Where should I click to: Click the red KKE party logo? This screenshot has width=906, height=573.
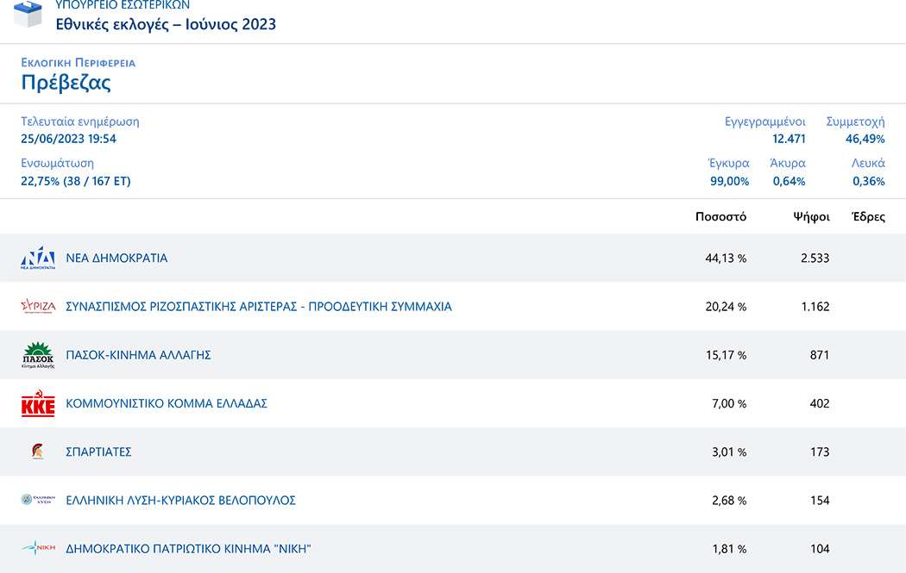click(38, 403)
